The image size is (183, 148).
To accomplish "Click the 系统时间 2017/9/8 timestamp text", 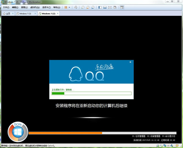I will (x=146, y=140).
